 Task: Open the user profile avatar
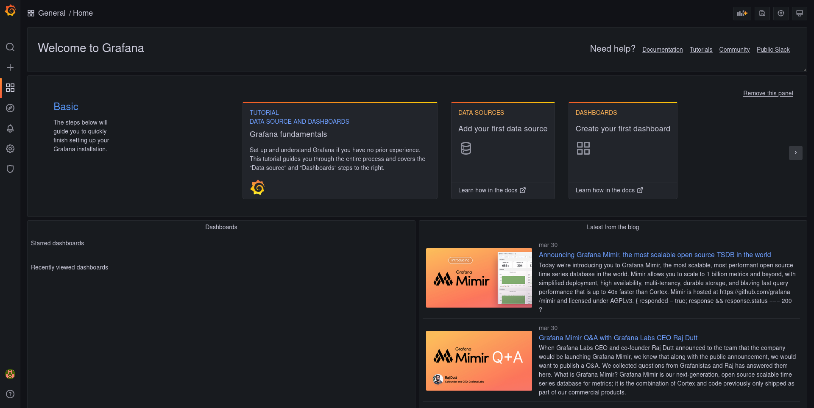click(10, 374)
